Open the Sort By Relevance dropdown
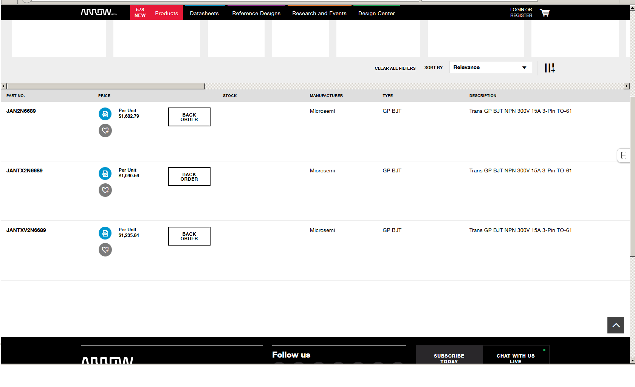 pos(491,68)
